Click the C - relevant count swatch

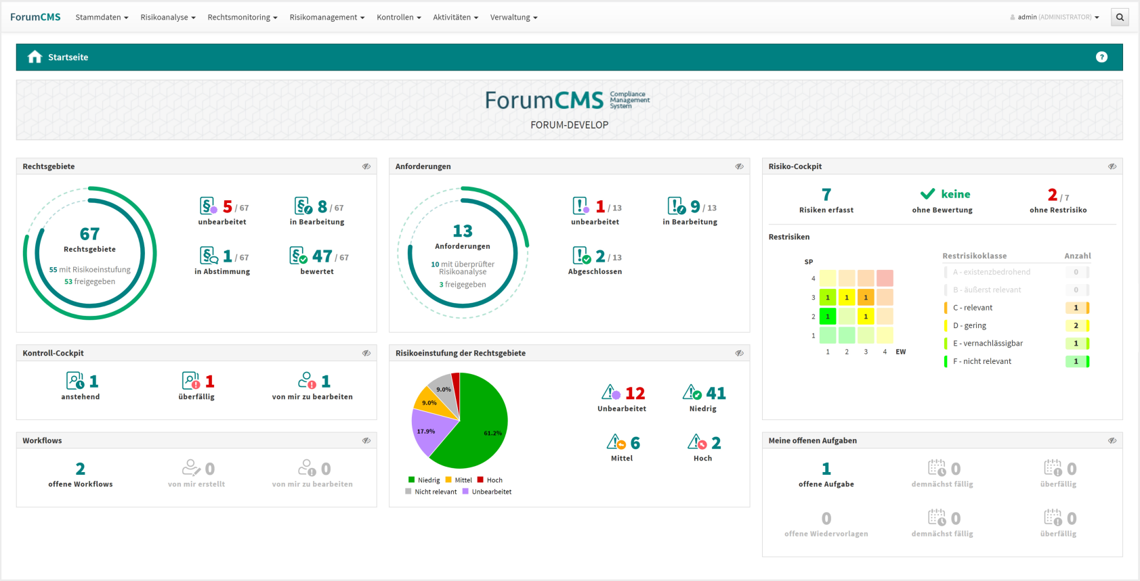tap(1076, 308)
